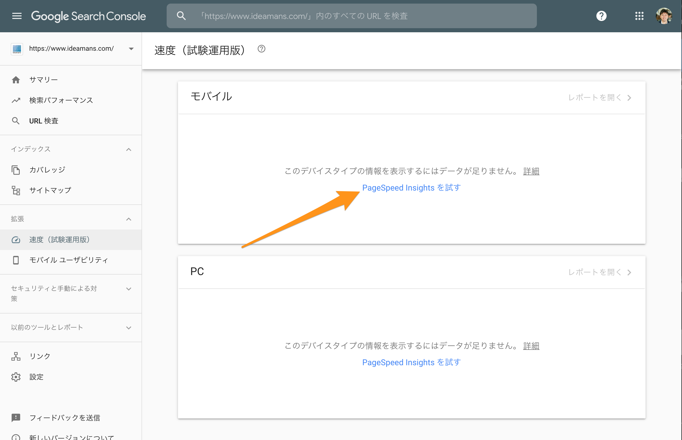Screen dimensions: 682x440
Task: Click the feedback speech bubble icon
Action: click(x=16, y=418)
